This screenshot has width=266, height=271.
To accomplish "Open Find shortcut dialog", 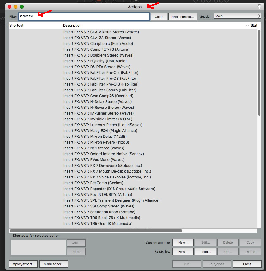I will point(182,17).
